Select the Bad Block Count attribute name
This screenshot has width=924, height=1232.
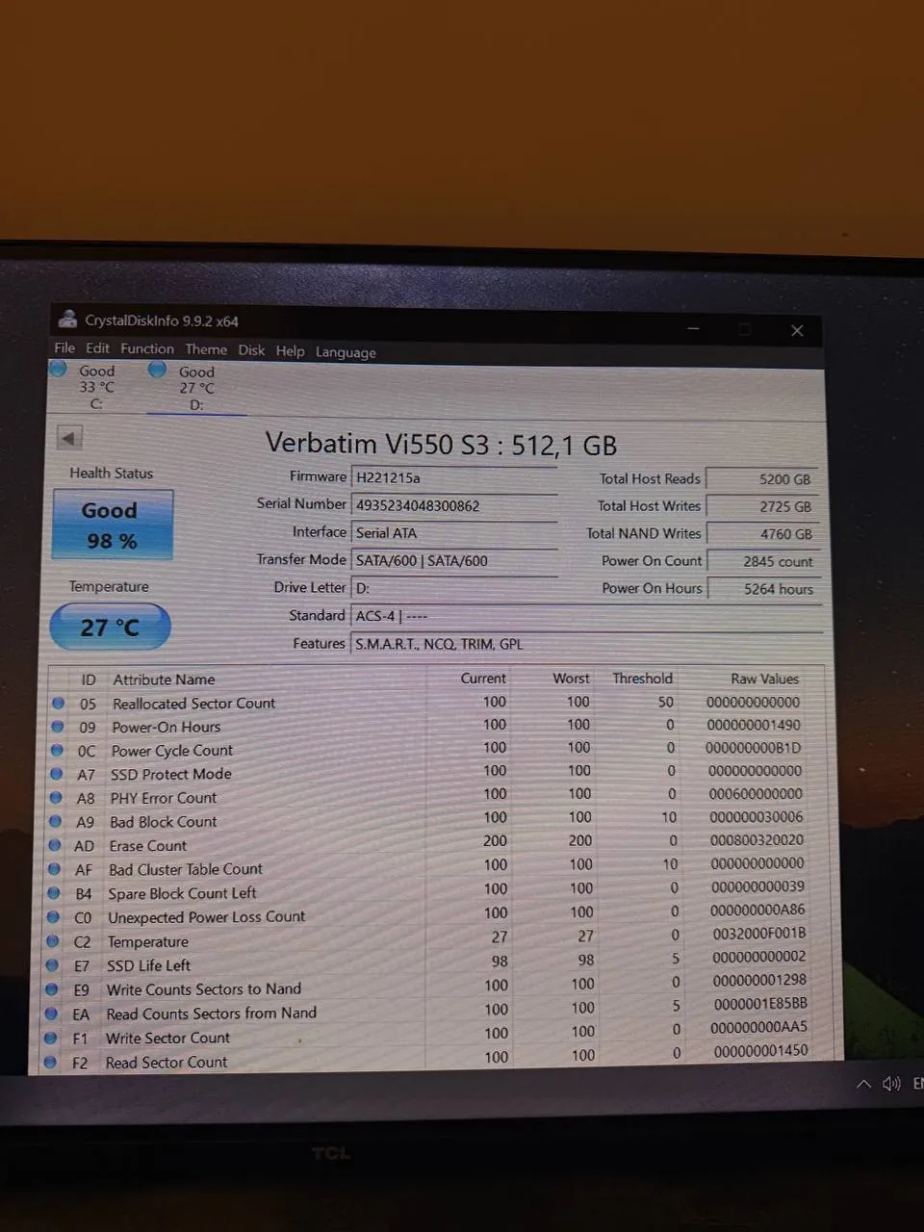163,822
